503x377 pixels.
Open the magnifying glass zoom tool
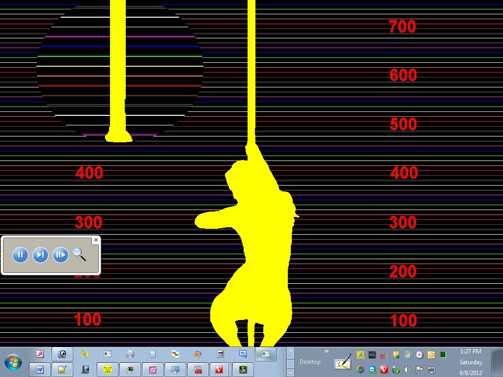pyautogui.click(x=79, y=254)
